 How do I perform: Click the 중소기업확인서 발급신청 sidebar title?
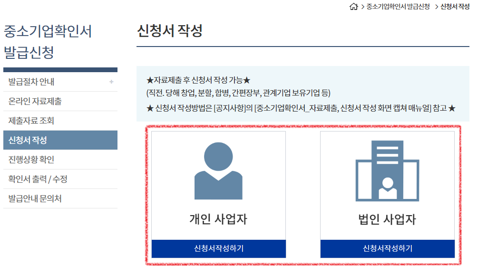[48, 42]
